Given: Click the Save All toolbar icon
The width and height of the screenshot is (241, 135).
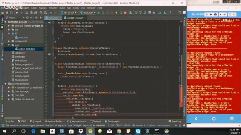Looking at the screenshot, I should point(7,13).
